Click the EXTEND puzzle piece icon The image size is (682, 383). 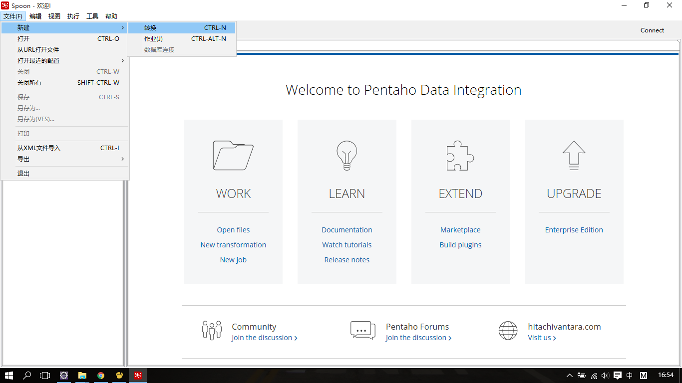click(x=460, y=156)
